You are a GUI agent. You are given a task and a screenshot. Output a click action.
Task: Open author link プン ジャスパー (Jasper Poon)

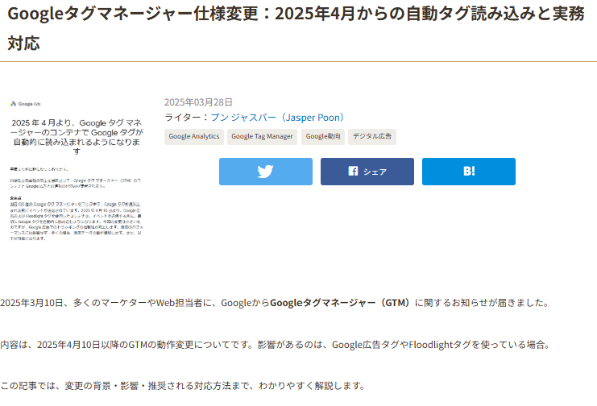(x=277, y=118)
